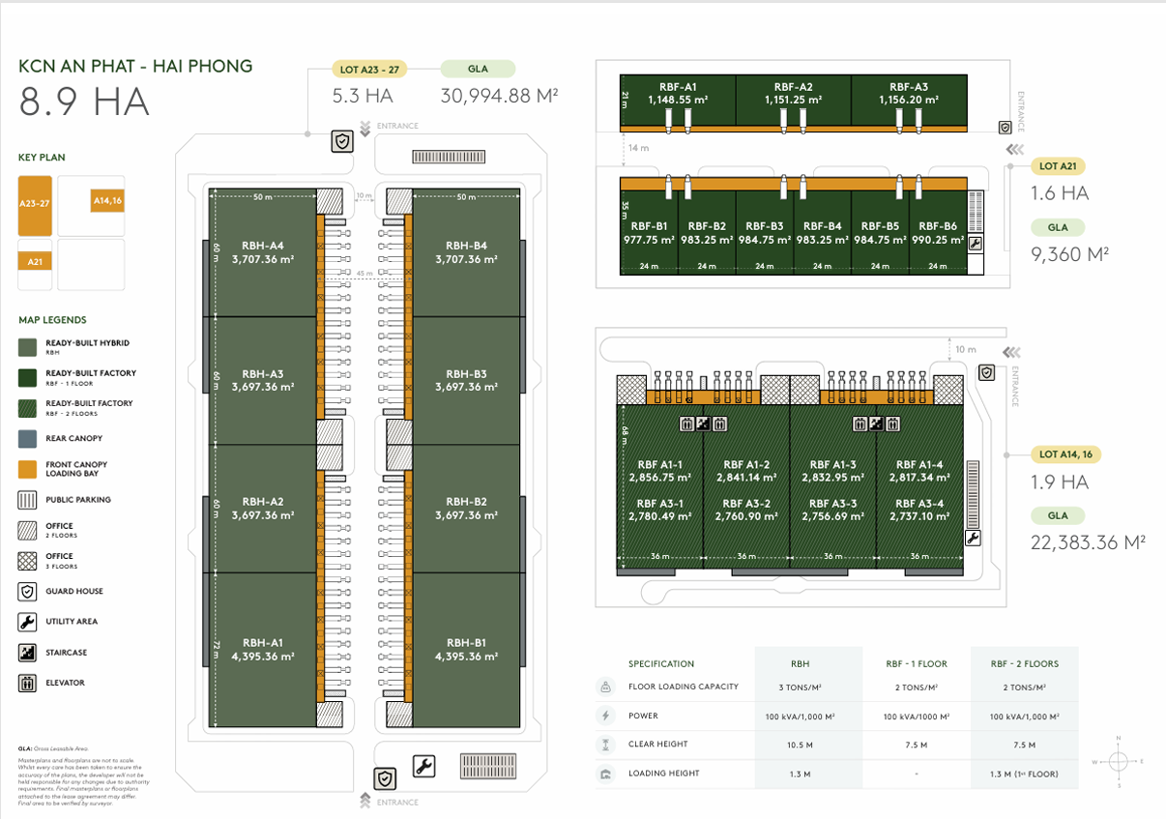Click unit RBH-A3 3,697.36 m²
Viewport: 1166px width, 819px height.
tap(261, 380)
